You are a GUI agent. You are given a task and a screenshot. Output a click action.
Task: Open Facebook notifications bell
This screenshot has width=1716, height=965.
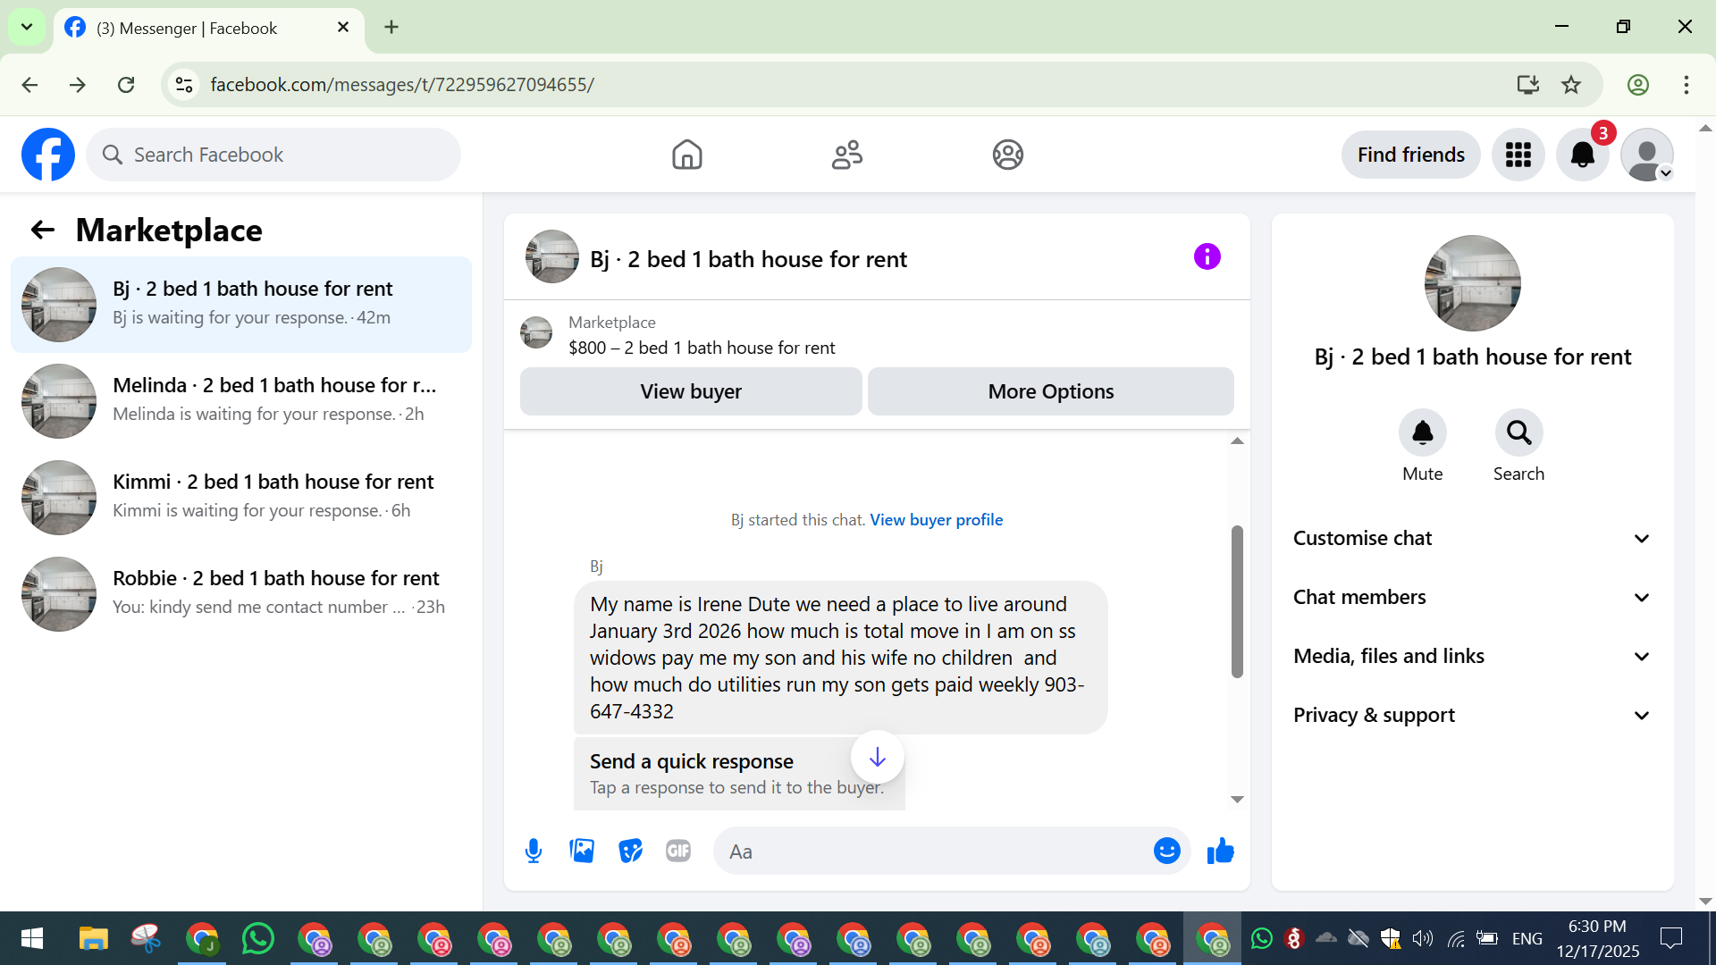point(1582,155)
